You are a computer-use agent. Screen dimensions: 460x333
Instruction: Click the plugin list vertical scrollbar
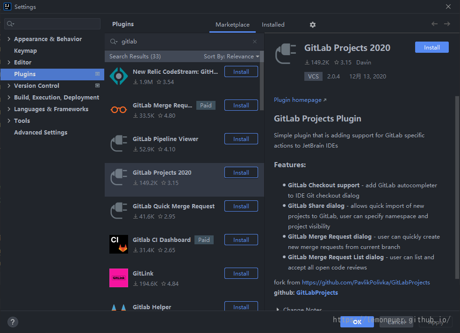(x=262, y=81)
